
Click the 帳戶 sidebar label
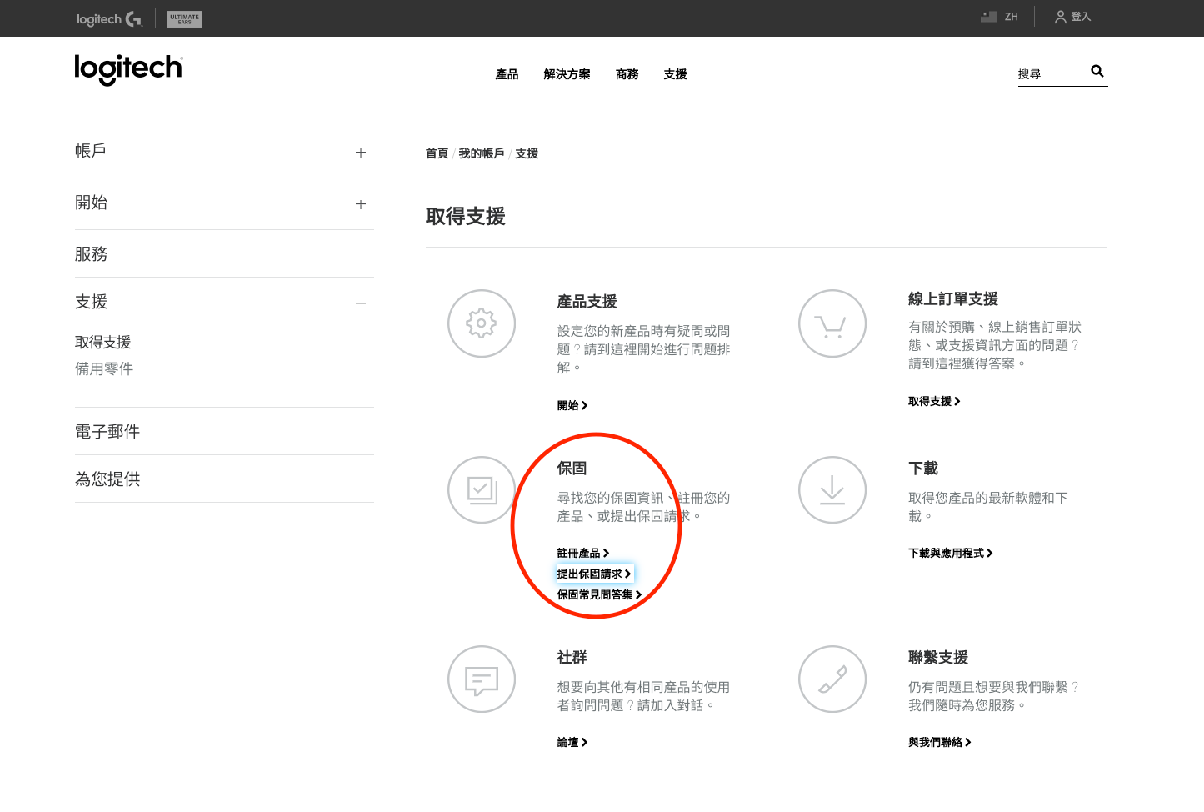pos(91,151)
